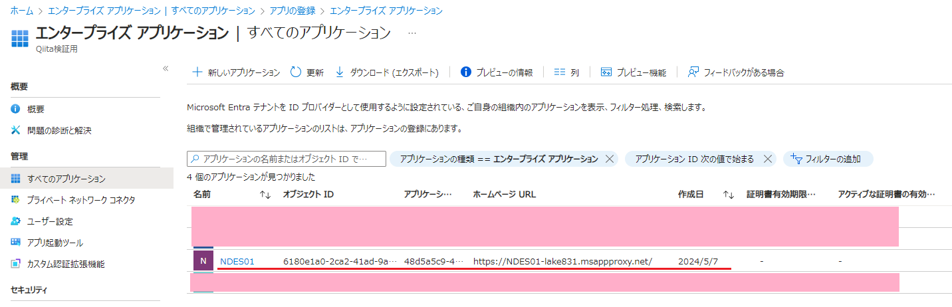
Task: Select すべてのアプリケーション in sidebar
Action: tap(86, 178)
